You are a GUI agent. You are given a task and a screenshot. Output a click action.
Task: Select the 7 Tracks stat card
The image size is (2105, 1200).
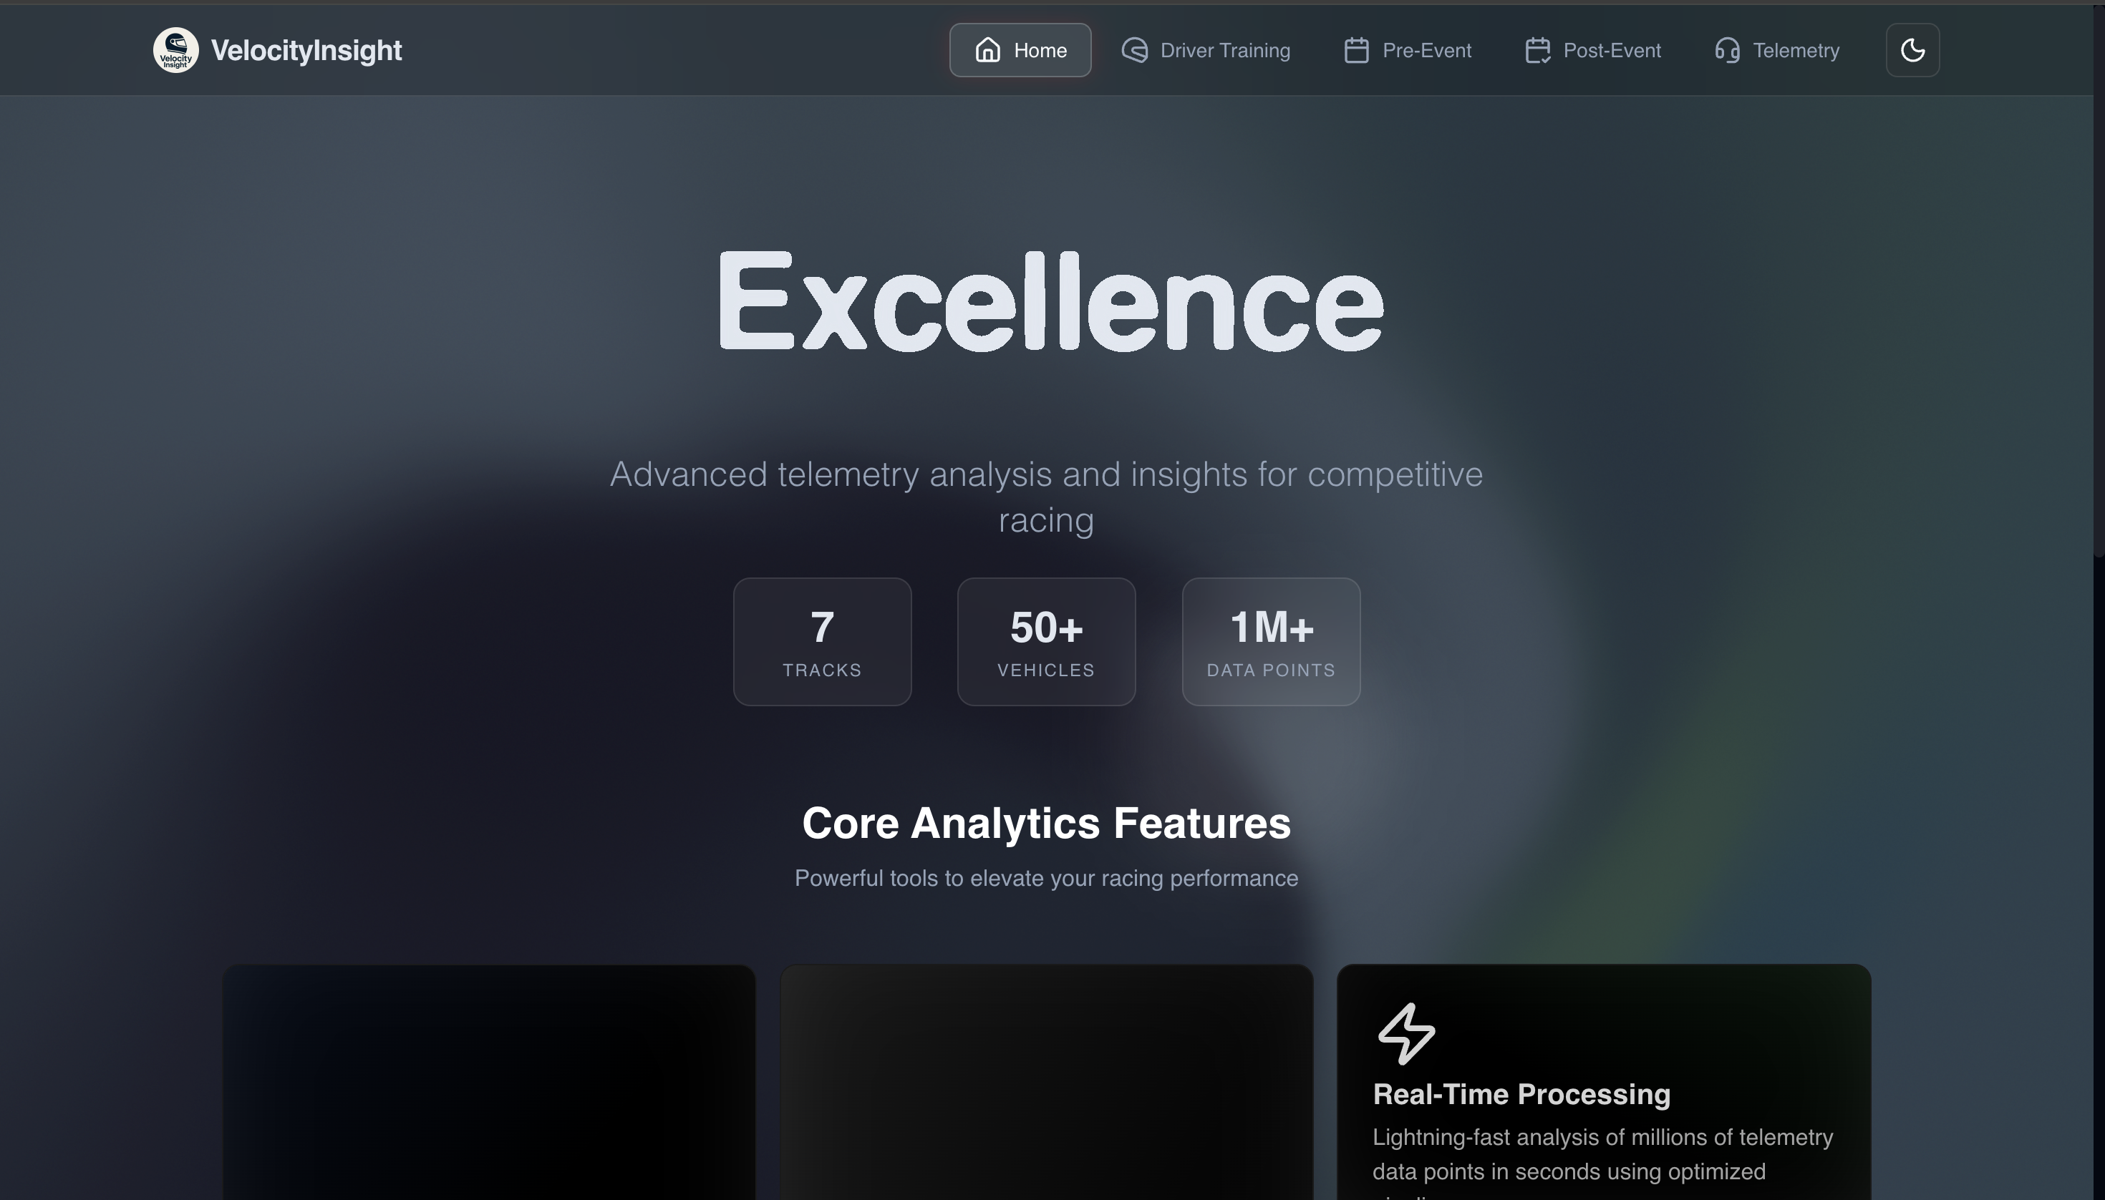[x=822, y=641]
